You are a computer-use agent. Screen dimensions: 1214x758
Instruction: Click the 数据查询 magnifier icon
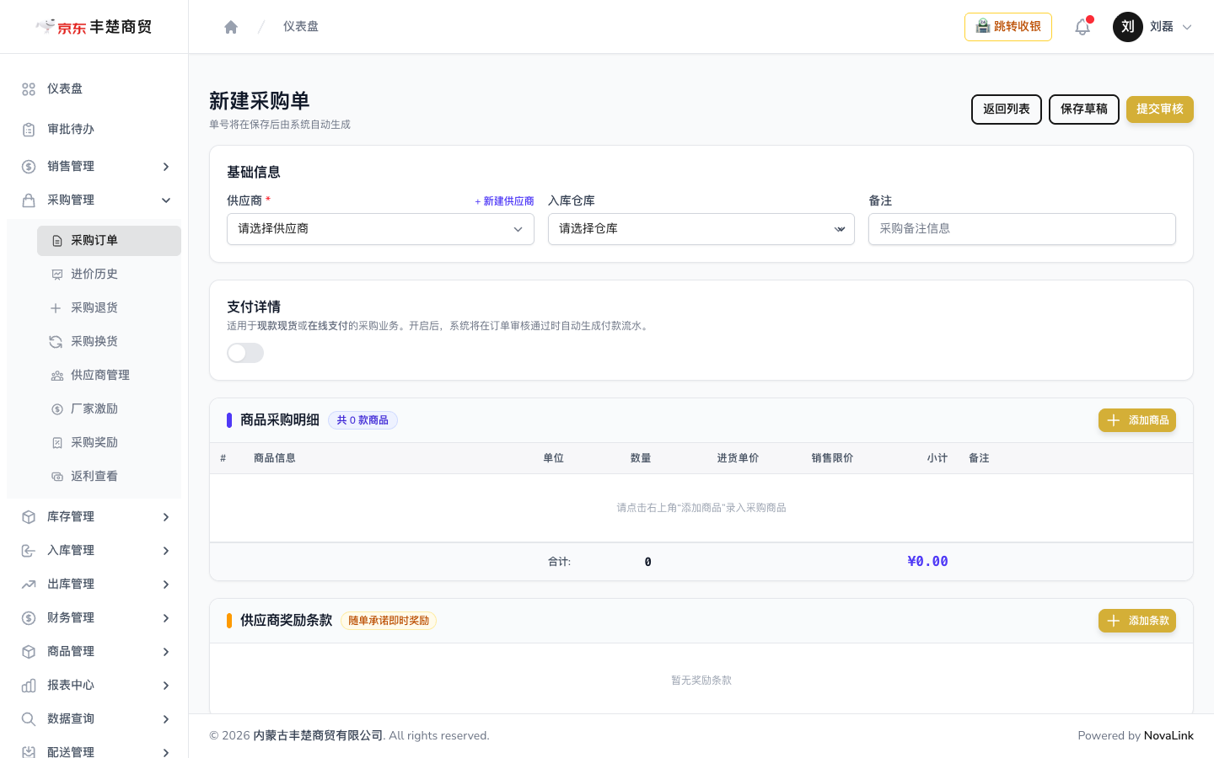coord(29,719)
